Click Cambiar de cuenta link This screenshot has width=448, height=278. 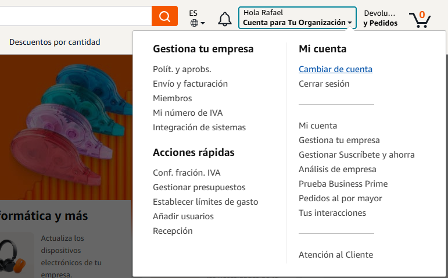pyautogui.click(x=335, y=69)
